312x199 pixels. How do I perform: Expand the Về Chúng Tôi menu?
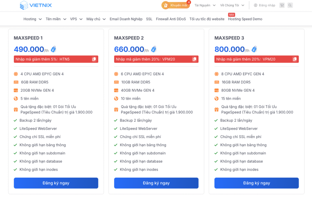coord(232,5)
